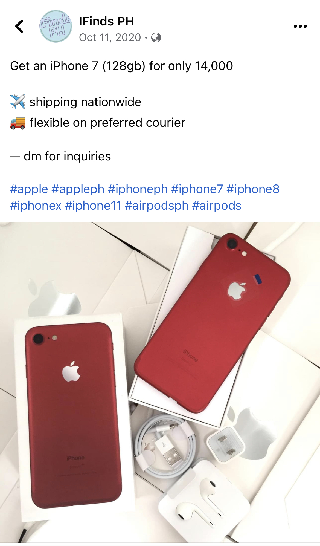The height and width of the screenshot is (546, 320).
Task: Open the #iphonex hashtag
Action: coord(36,206)
